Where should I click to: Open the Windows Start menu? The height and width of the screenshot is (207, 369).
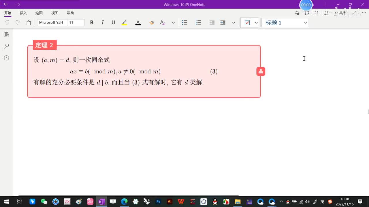pyautogui.click(x=6, y=202)
